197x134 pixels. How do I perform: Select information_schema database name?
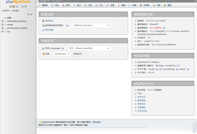(x=17, y=21)
